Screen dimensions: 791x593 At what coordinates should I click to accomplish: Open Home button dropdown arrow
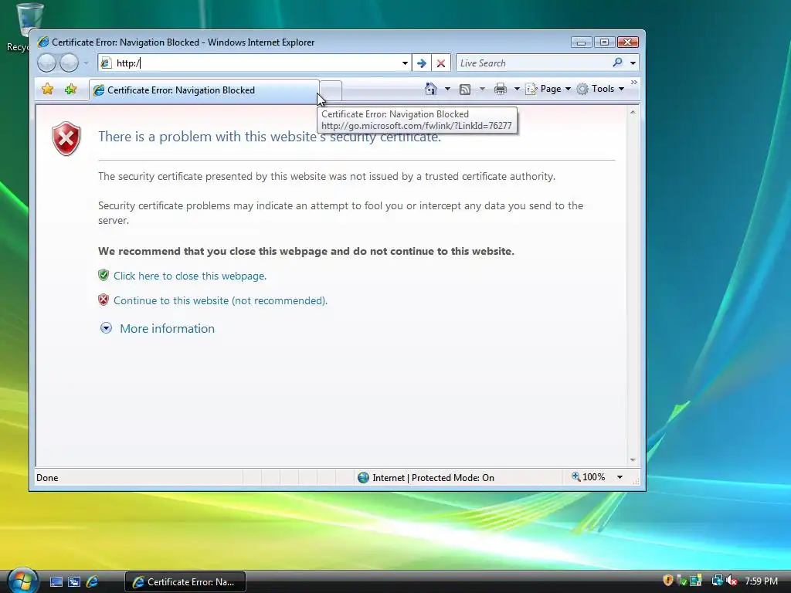447,89
